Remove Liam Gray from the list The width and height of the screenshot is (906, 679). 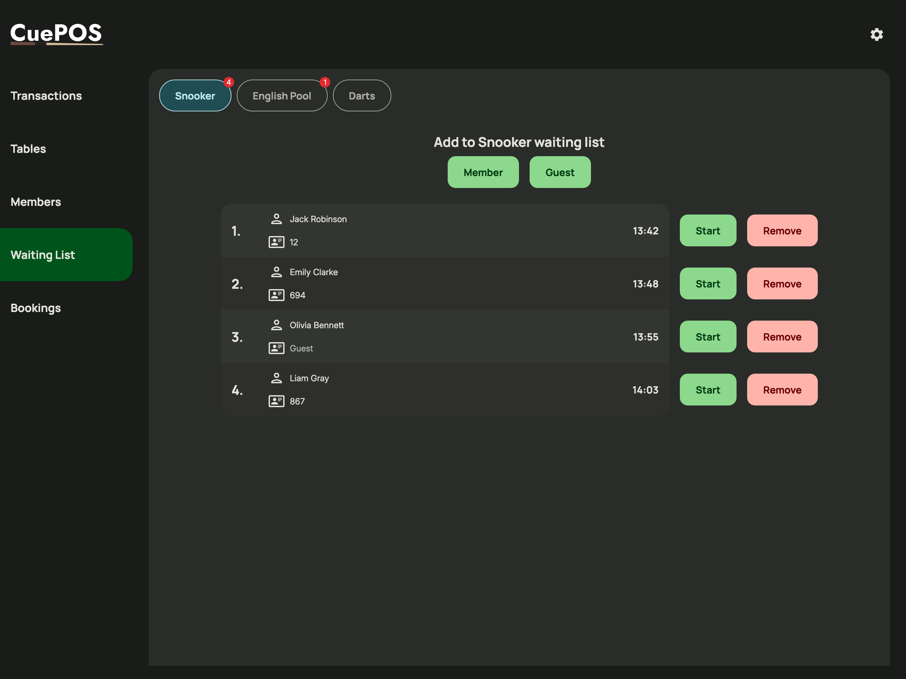click(782, 390)
